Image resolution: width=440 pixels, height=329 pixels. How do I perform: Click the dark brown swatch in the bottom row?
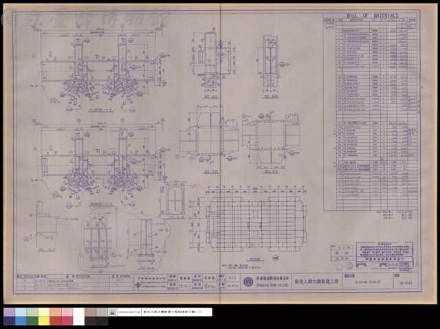pyautogui.click(x=90, y=321)
